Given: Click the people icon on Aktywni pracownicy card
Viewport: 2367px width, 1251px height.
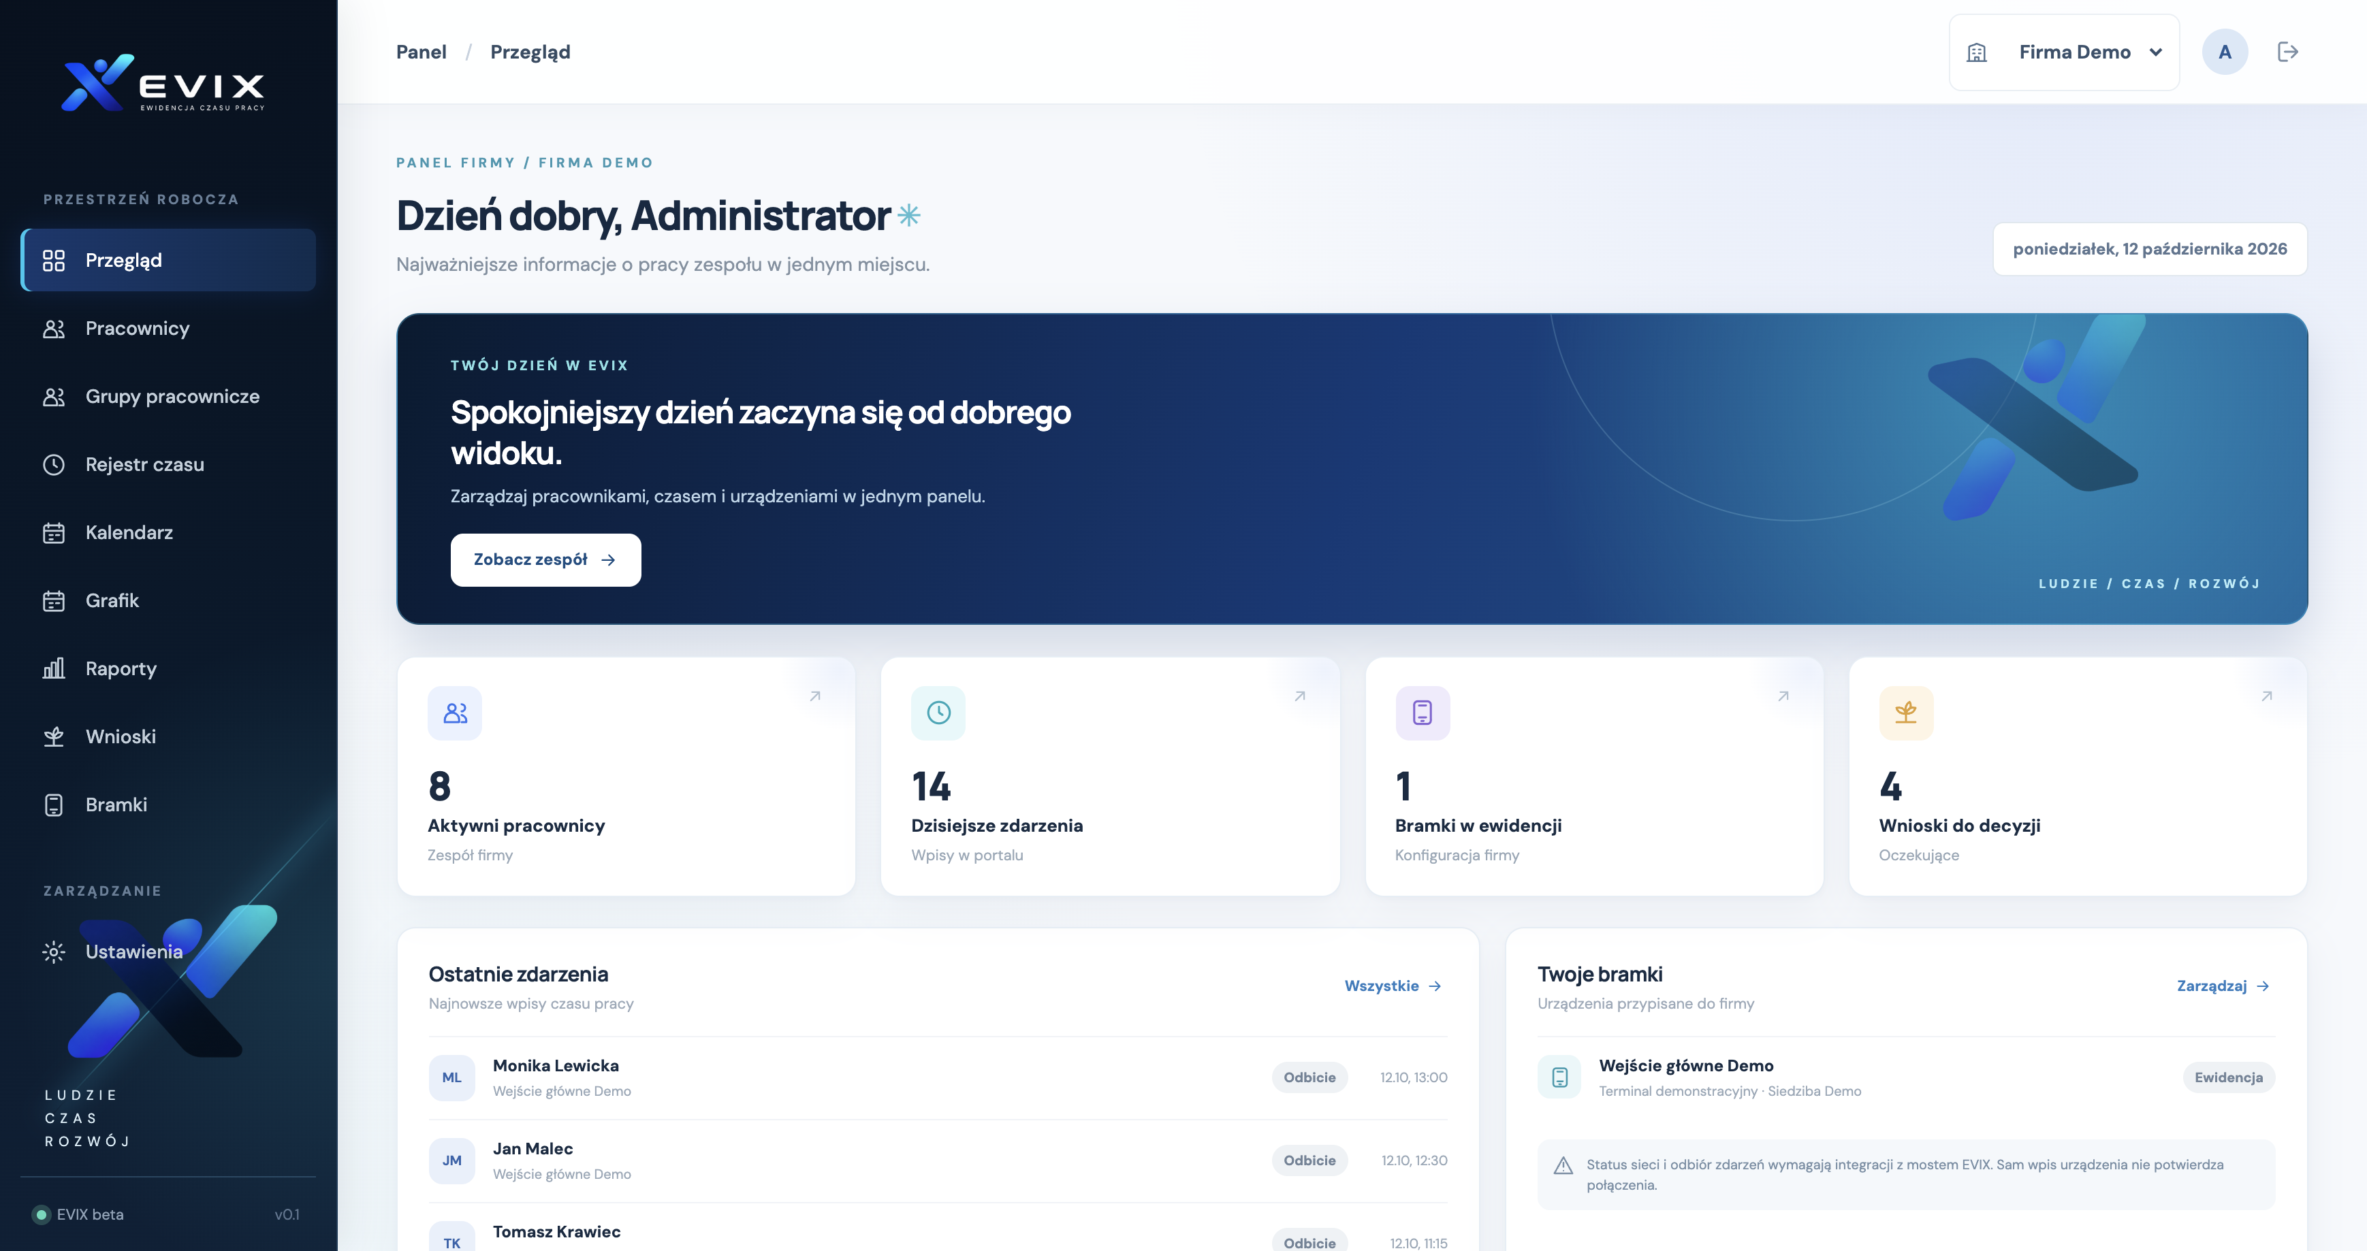Looking at the screenshot, I should 455,713.
